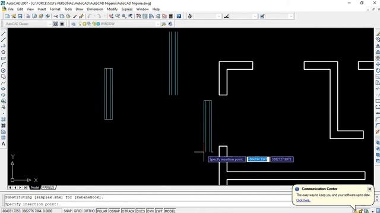380x213 pixels.
Task: Click the Copy clipboard icon
Action: tap(62, 16)
